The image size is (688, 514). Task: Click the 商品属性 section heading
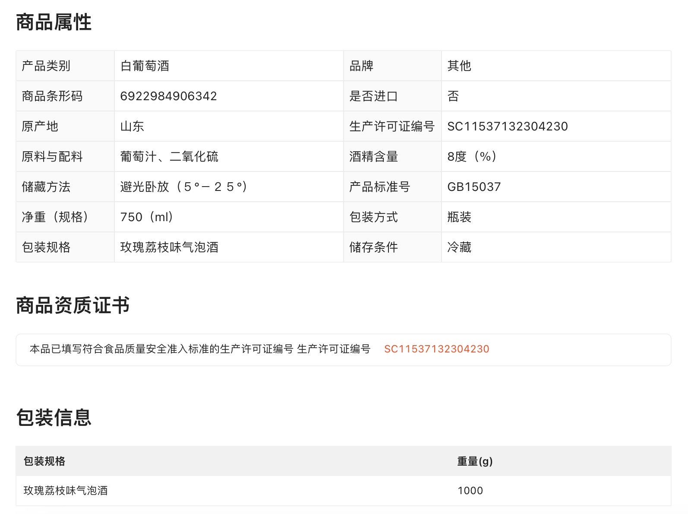[54, 22]
